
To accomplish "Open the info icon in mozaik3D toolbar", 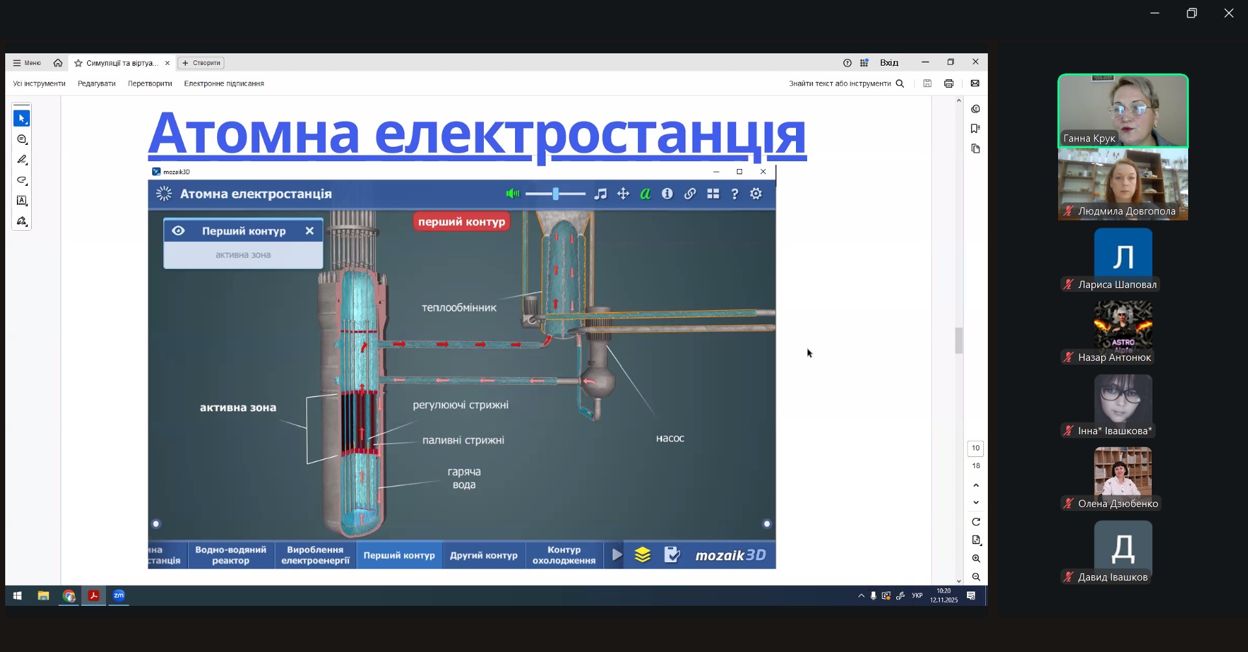I will 667,194.
